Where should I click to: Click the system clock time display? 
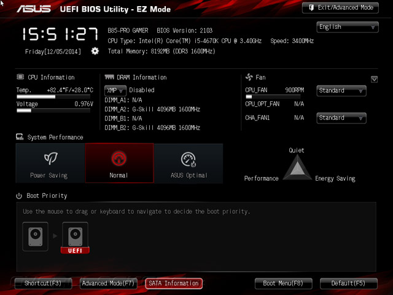click(x=60, y=34)
